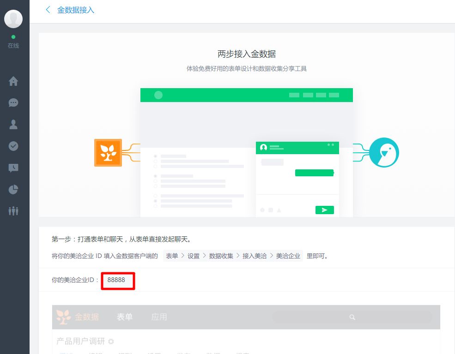
Task: Click the 设置 breadcrumb item
Action: coord(194,256)
